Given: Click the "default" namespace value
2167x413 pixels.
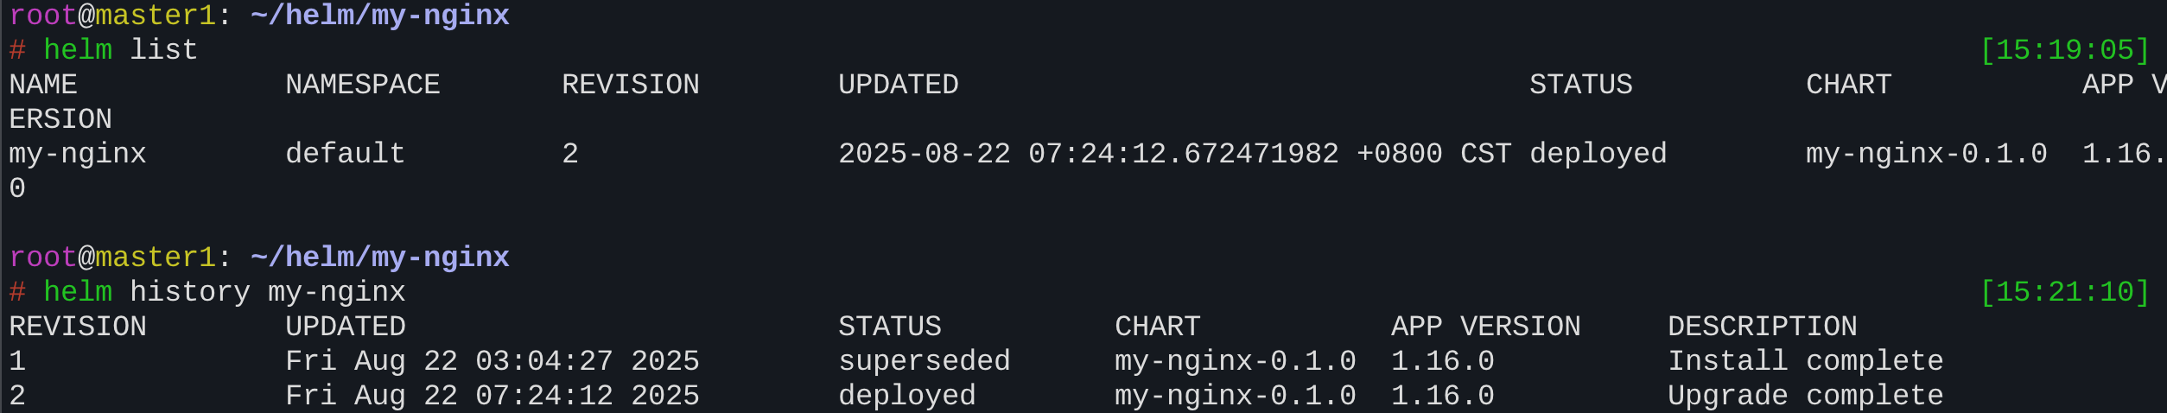Looking at the screenshot, I should coord(345,154).
